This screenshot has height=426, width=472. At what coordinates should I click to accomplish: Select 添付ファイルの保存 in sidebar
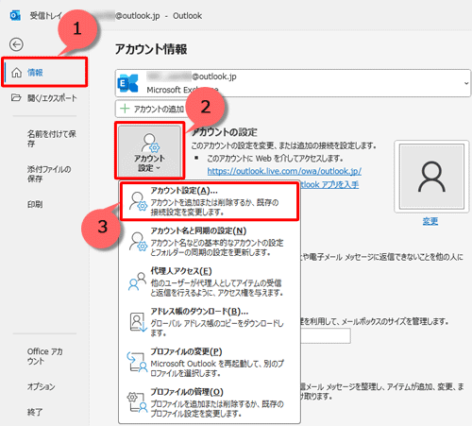click(x=49, y=174)
